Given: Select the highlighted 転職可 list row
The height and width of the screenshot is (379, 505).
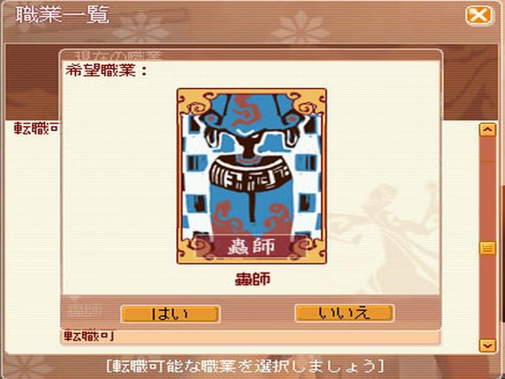Looking at the screenshot, I should tap(250, 337).
